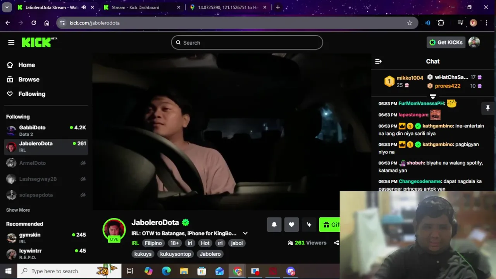The width and height of the screenshot is (496, 279).
Task: Switch to the Google Maps tab
Action: coord(227,7)
